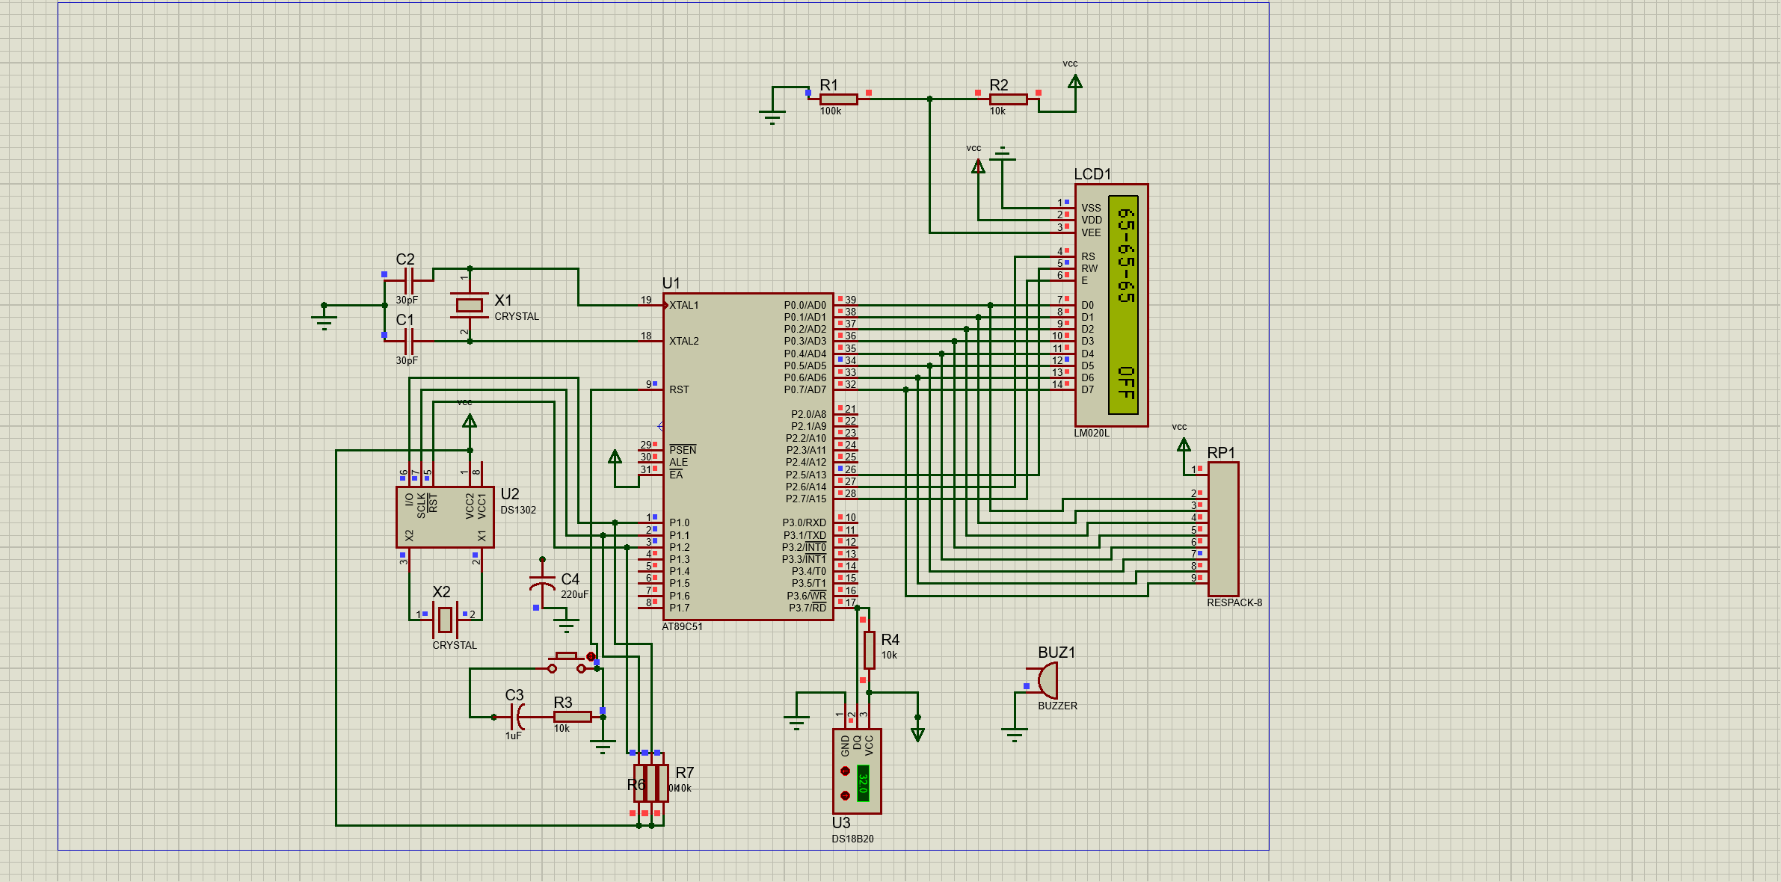Click the P1.0 pin label
This screenshot has height=882, width=1781.
click(x=679, y=523)
